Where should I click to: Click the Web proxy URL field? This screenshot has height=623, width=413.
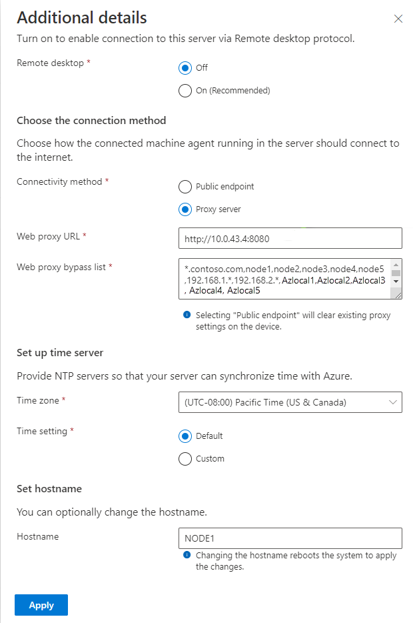tap(290, 238)
